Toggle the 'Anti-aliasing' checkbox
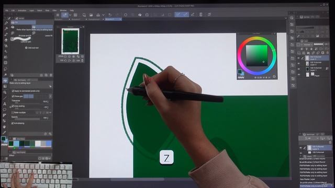This screenshot has width=335, height=188. pyautogui.click(x=13, y=123)
